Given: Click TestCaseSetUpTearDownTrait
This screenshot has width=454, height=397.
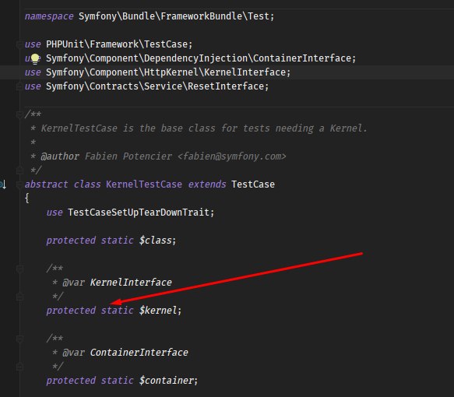Looking at the screenshot, I should pos(139,213).
